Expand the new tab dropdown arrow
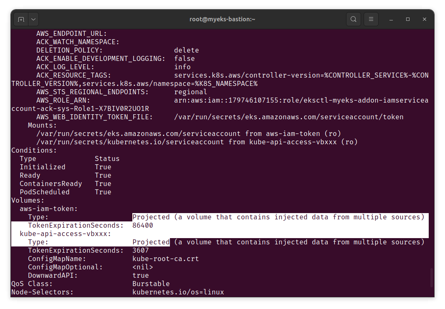445x309 pixels. [x=33, y=19]
